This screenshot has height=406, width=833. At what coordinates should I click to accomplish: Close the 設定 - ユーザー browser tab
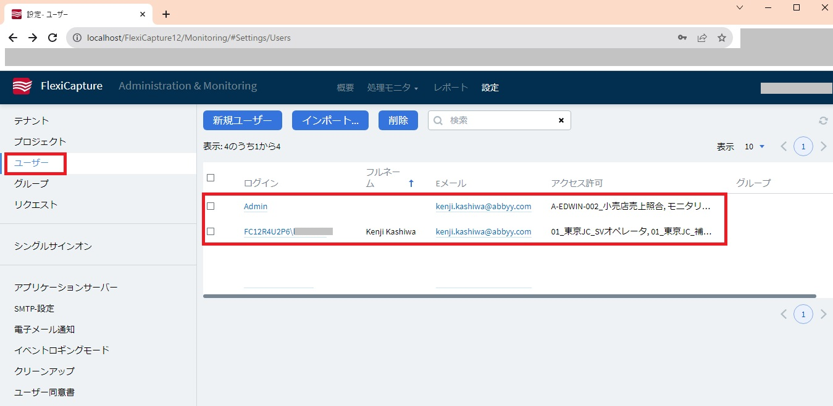[x=143, y=14]
